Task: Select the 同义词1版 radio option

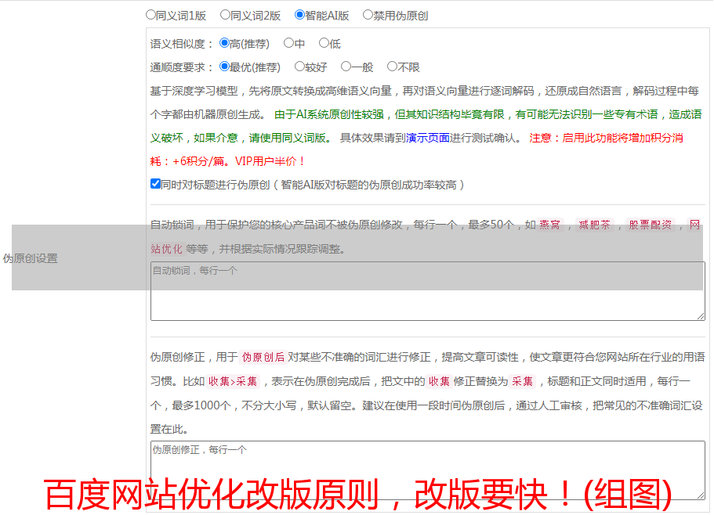Action: (x=150, y=15)
